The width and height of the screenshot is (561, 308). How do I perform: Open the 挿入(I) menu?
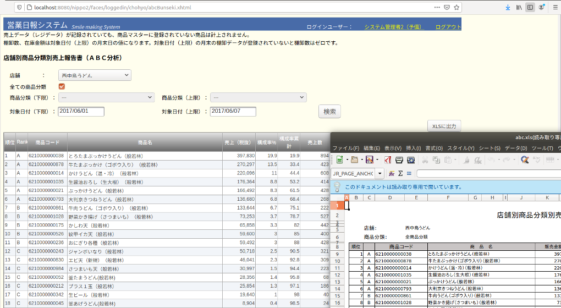point(413,148)
